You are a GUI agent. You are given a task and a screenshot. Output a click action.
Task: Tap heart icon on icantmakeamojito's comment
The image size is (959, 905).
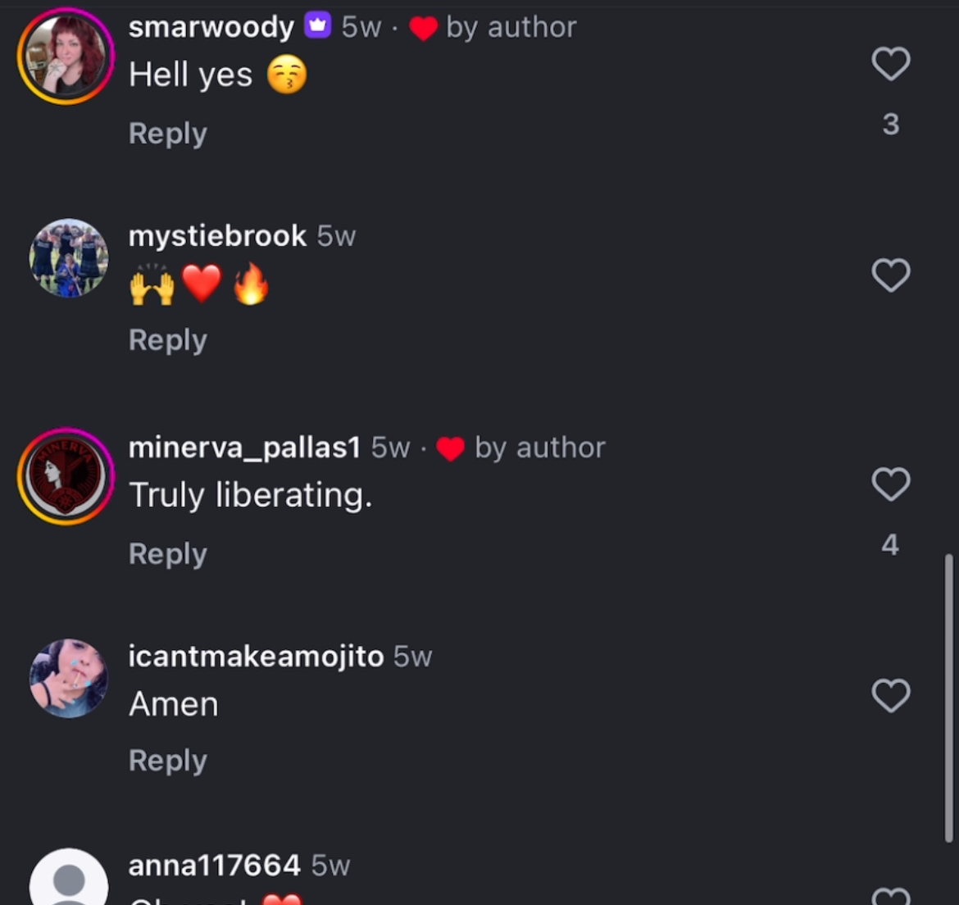pos(890,695)
